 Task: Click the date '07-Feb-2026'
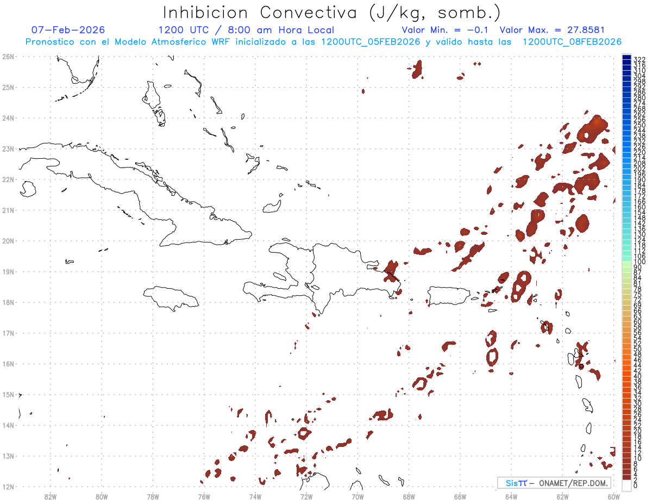[68, 30]
